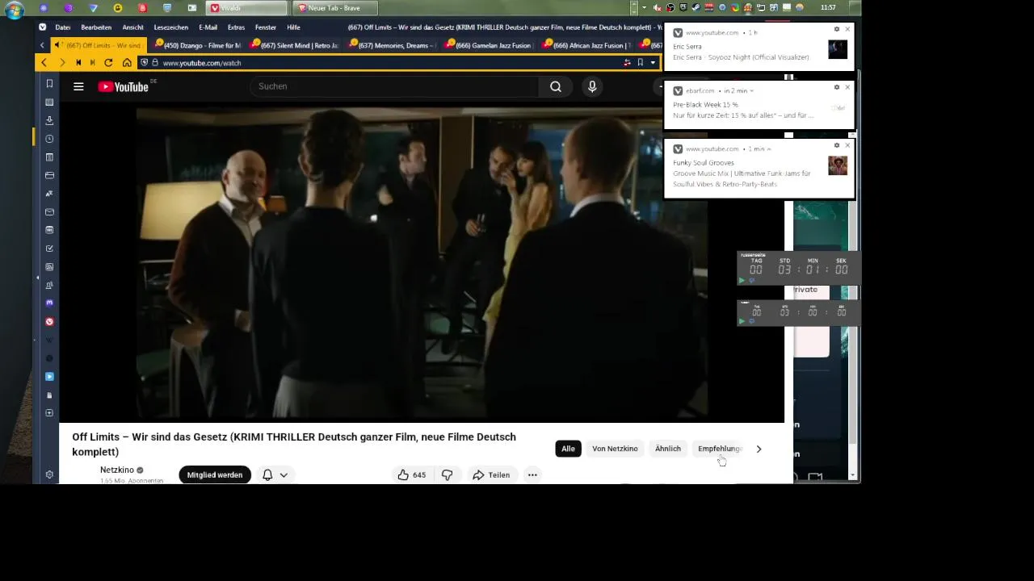This screenshot has width=1034, height=581.
Task: Expand notification options chevron beside bell
Action: tap(284, 475)
